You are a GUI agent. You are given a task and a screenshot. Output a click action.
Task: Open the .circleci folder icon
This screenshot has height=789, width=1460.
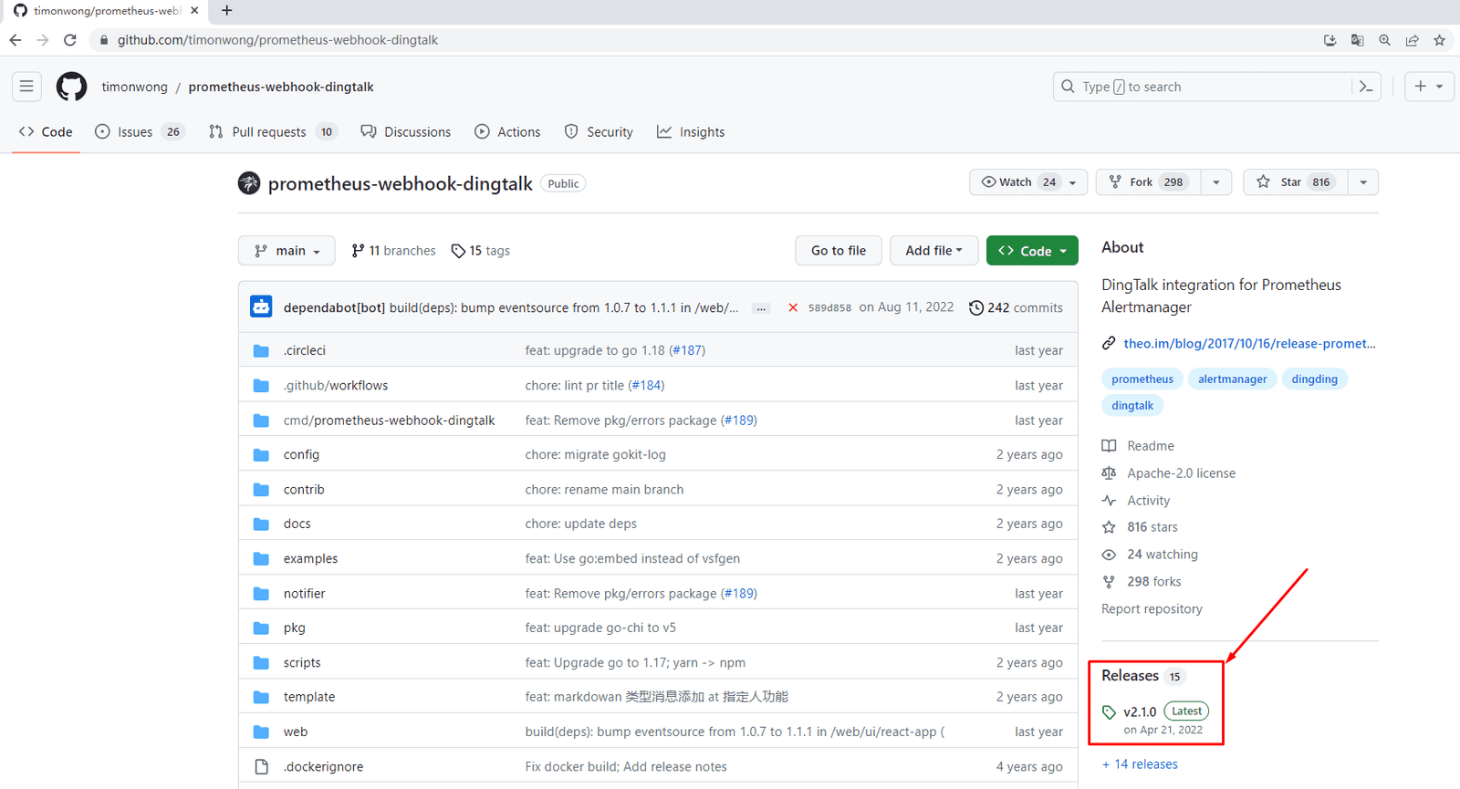[261, 351]
